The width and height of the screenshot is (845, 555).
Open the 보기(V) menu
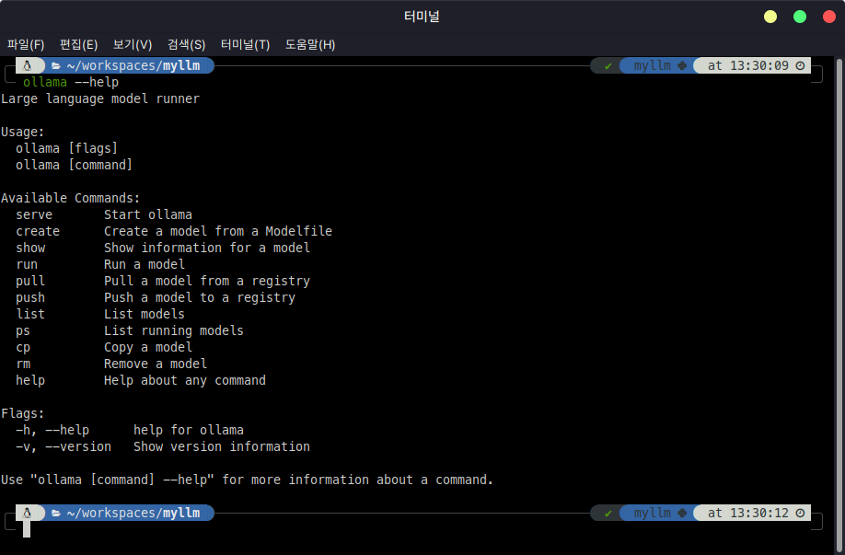click(x=133, y=45)
